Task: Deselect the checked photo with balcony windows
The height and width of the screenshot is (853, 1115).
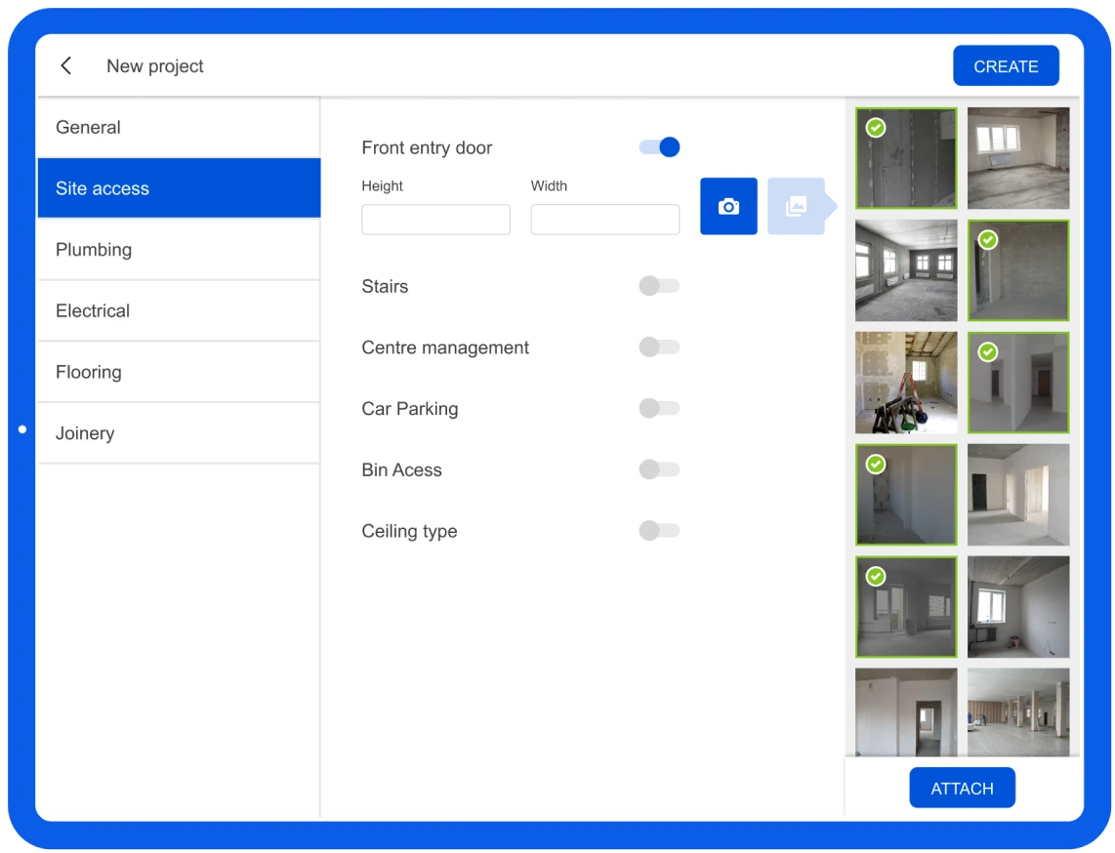Action: (x=905, y=607)
